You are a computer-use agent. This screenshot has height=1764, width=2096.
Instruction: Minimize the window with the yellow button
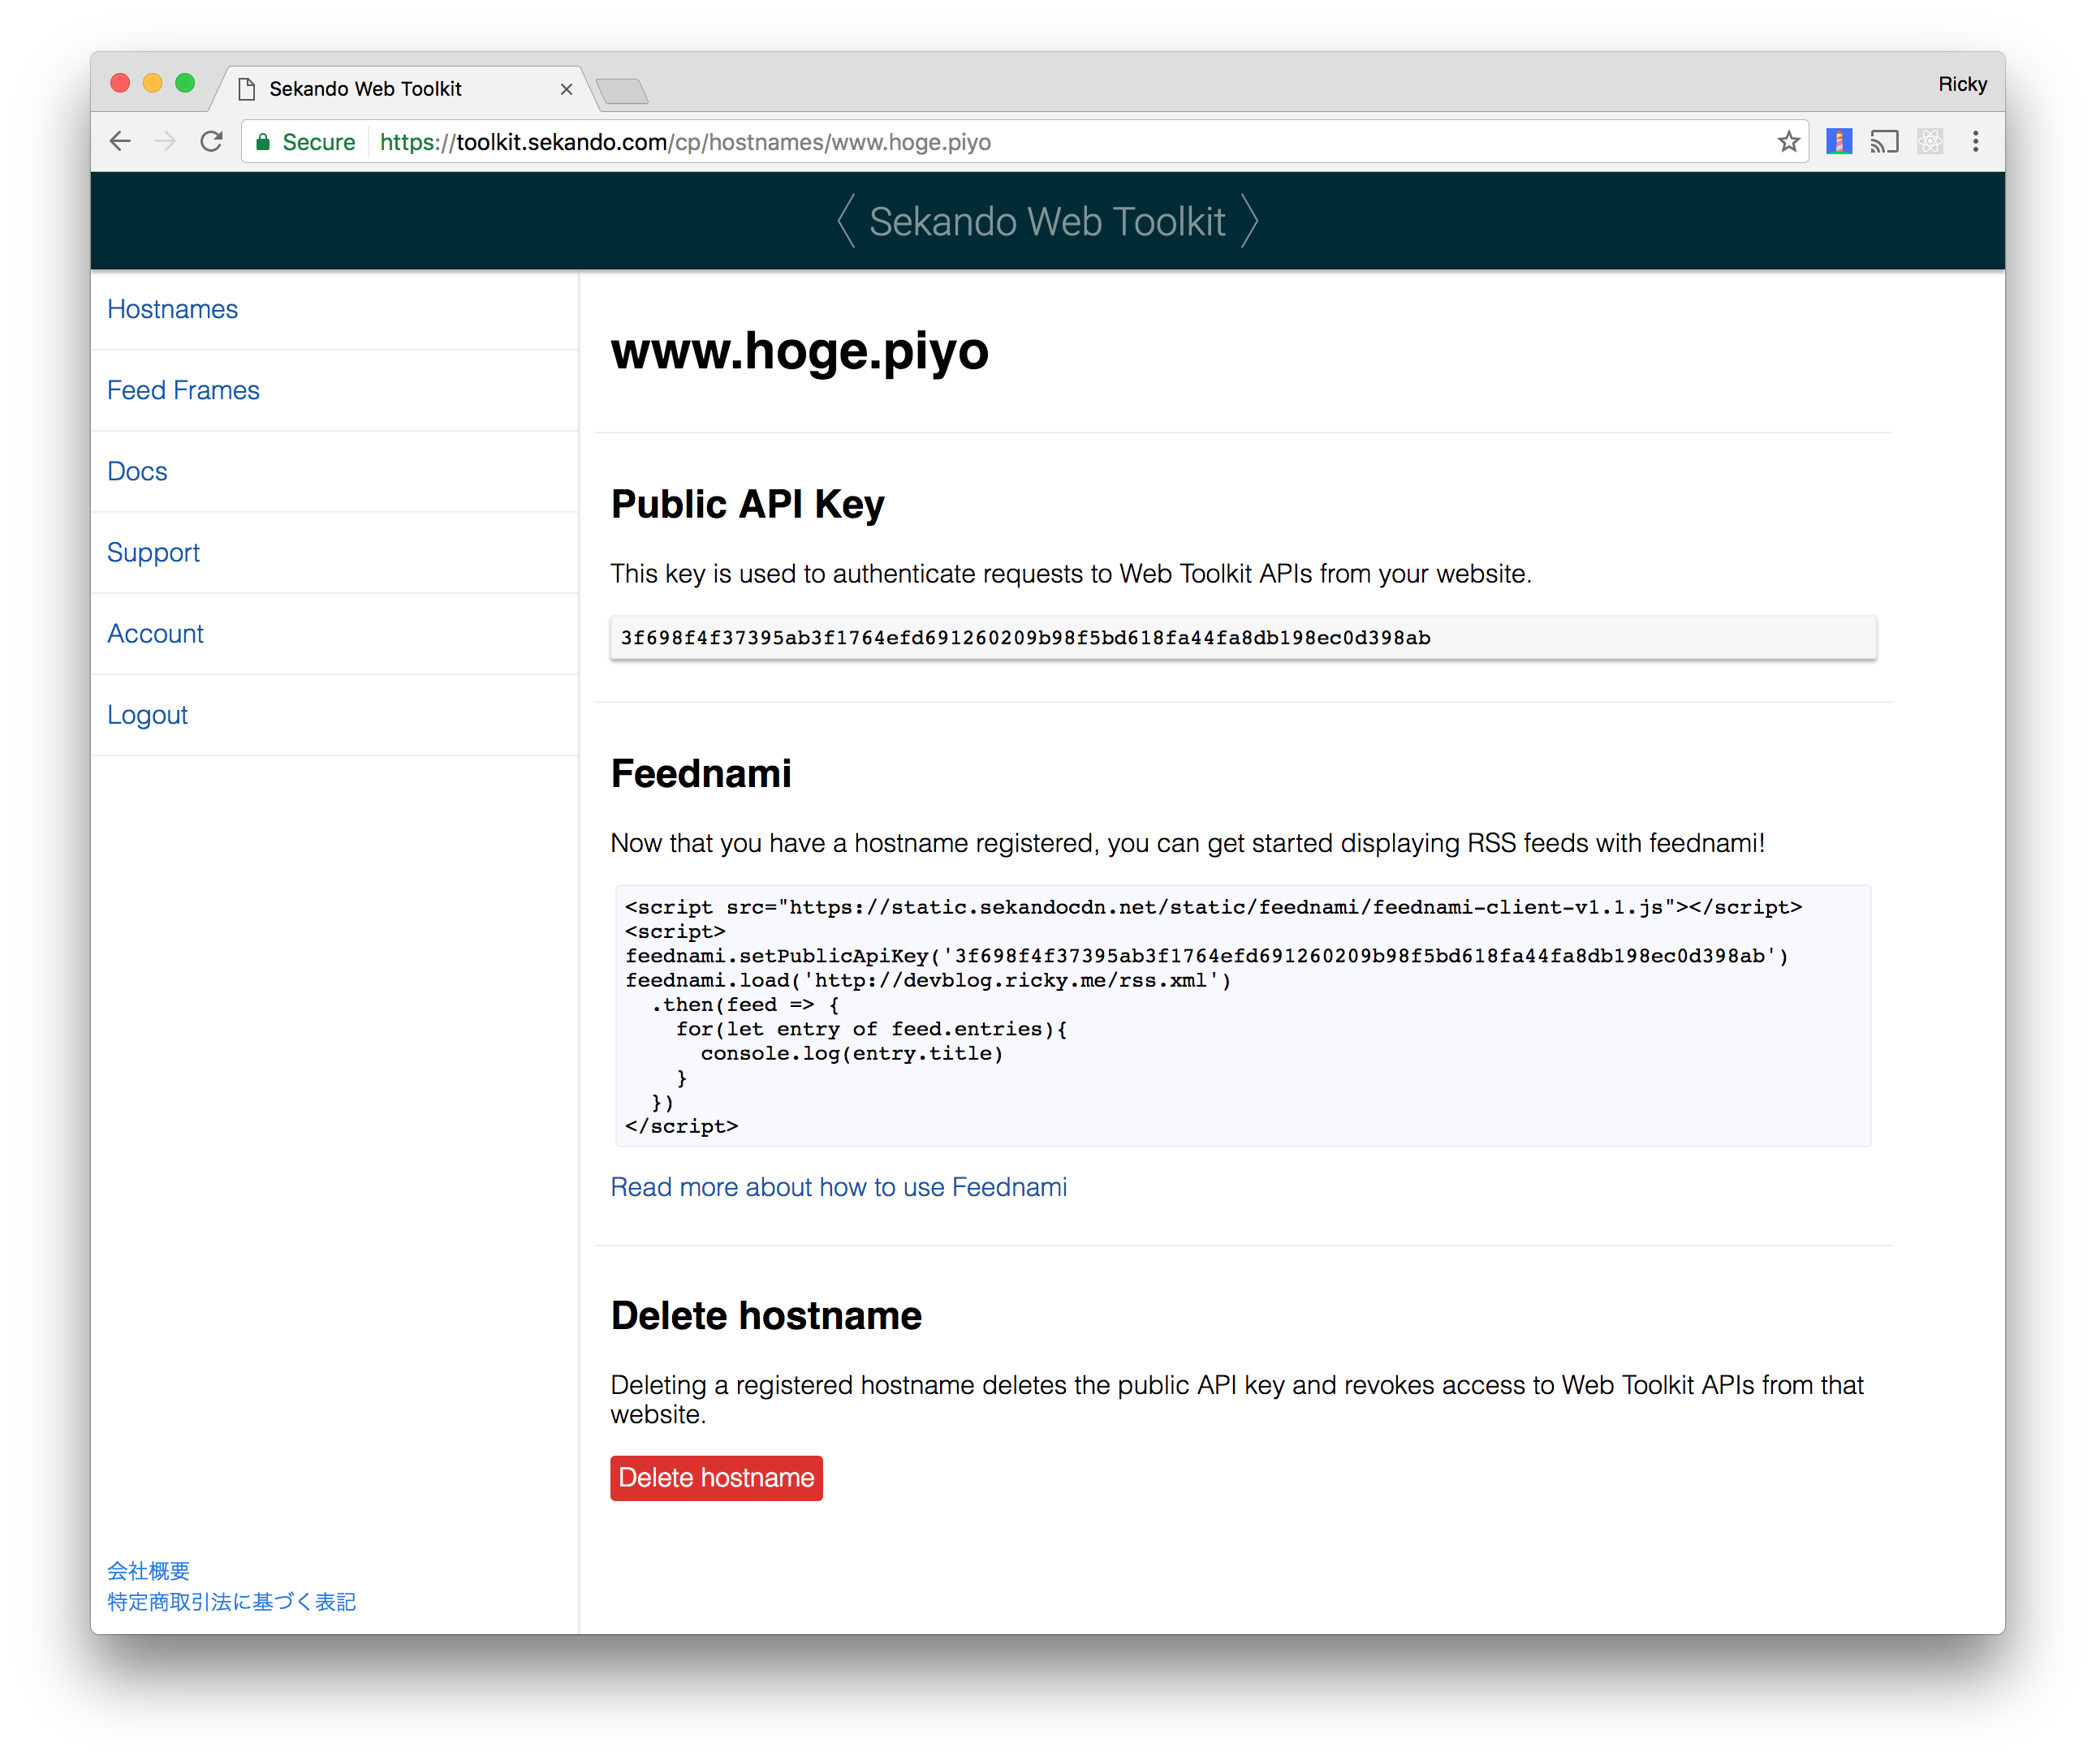152,84
